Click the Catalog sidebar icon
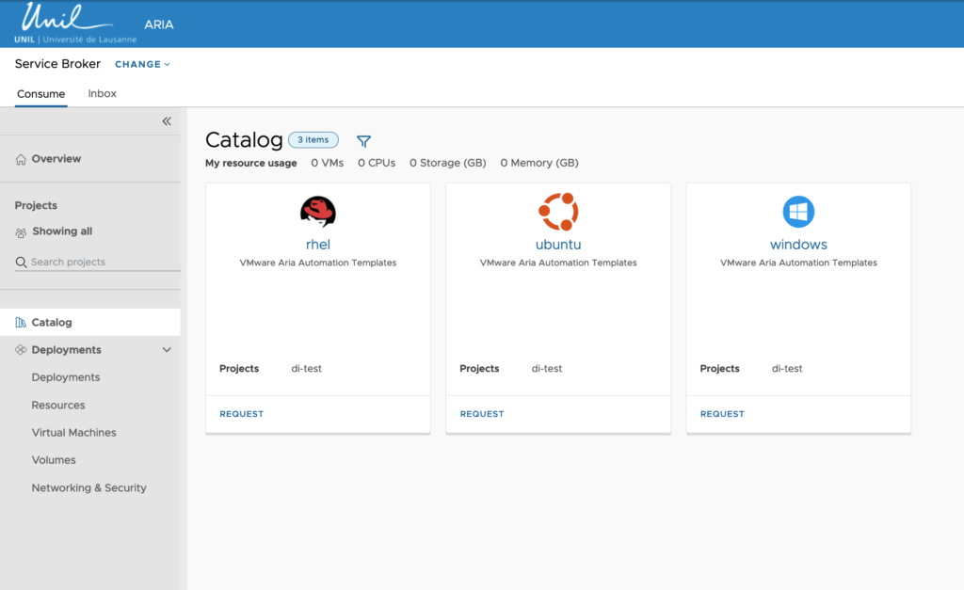Viewport: 964px width, 590px height. [x=21, y=323]
